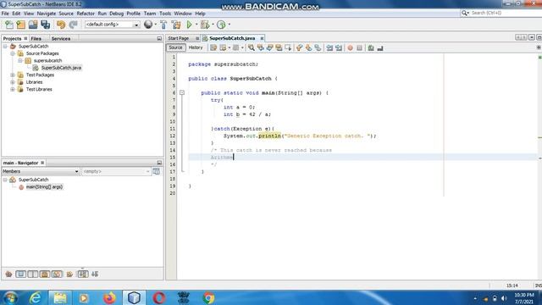Screen dimensions: 542x305
Task: Click the New Project toolbar icon
Action: pos(20,25)
